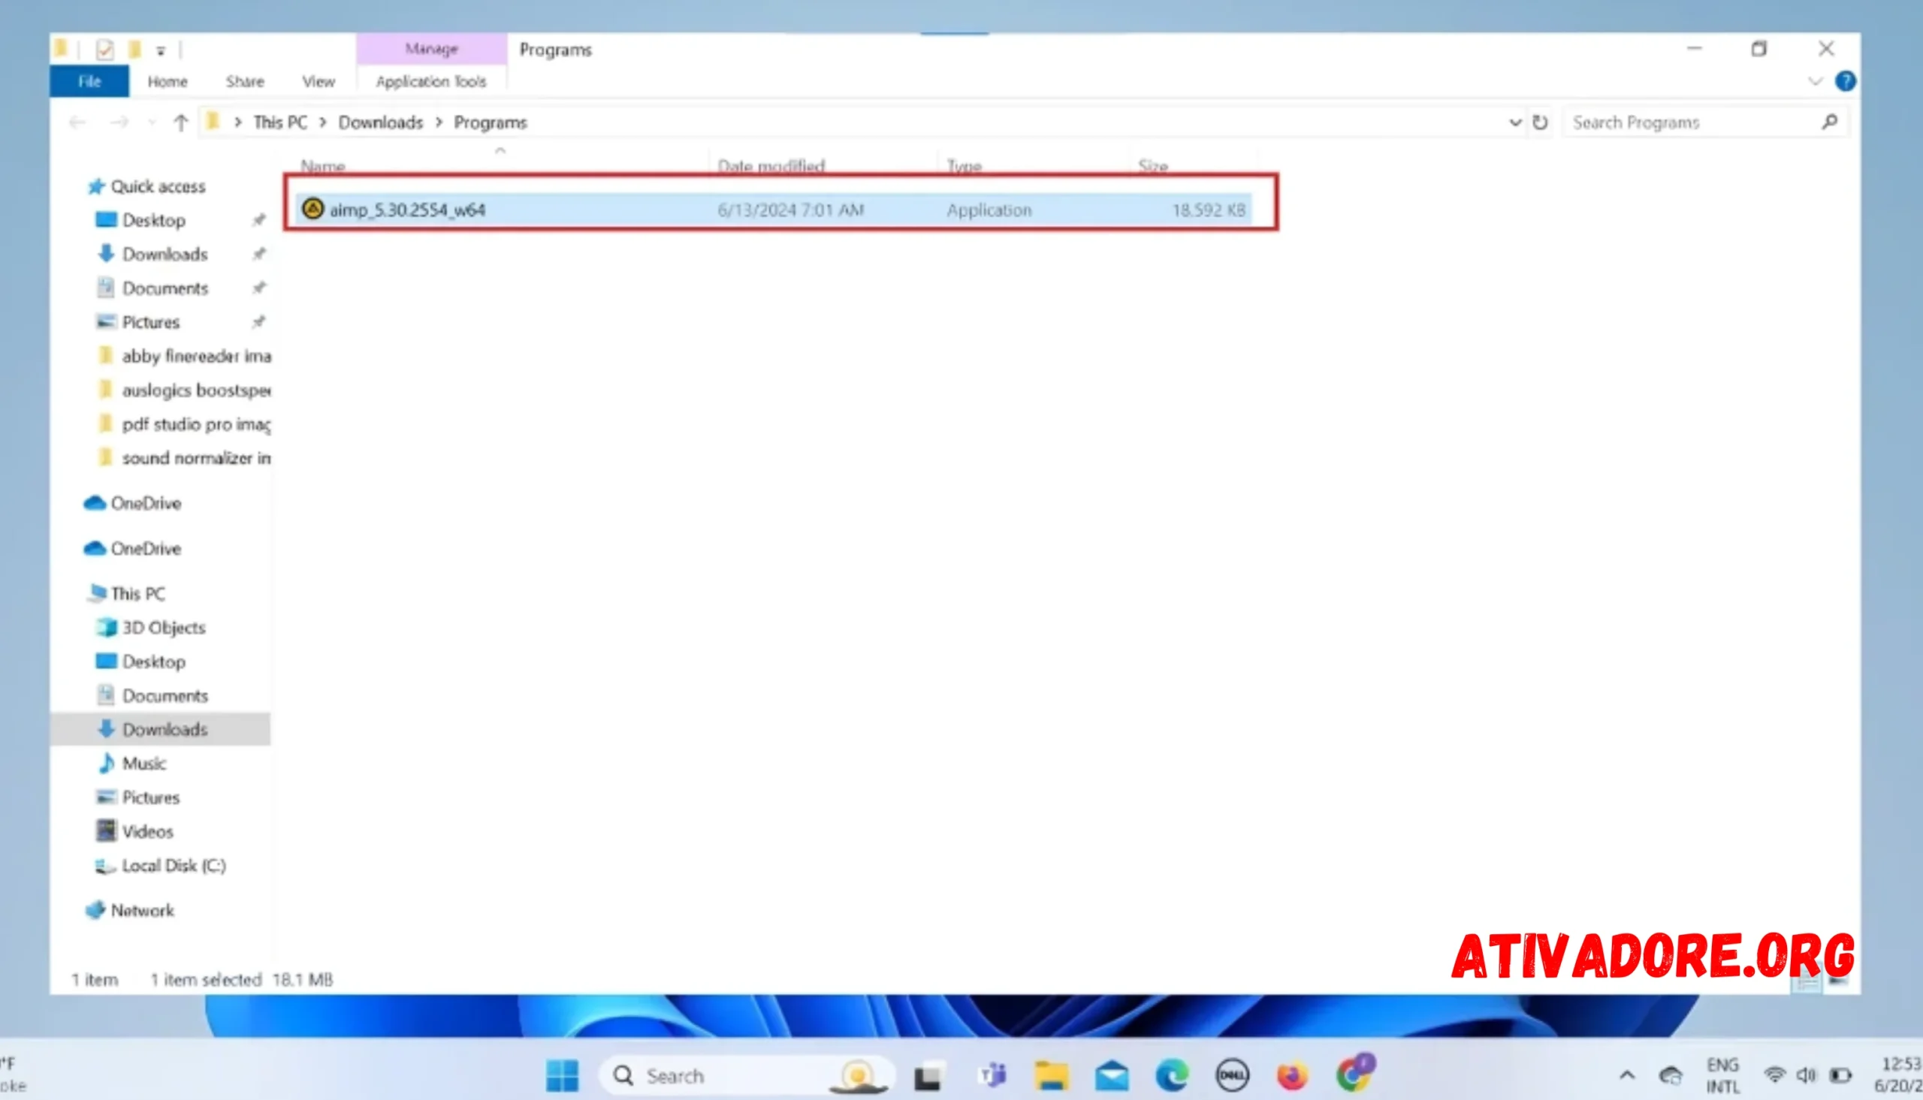Launch Microsoft Teams from the taskbar

992,1075
